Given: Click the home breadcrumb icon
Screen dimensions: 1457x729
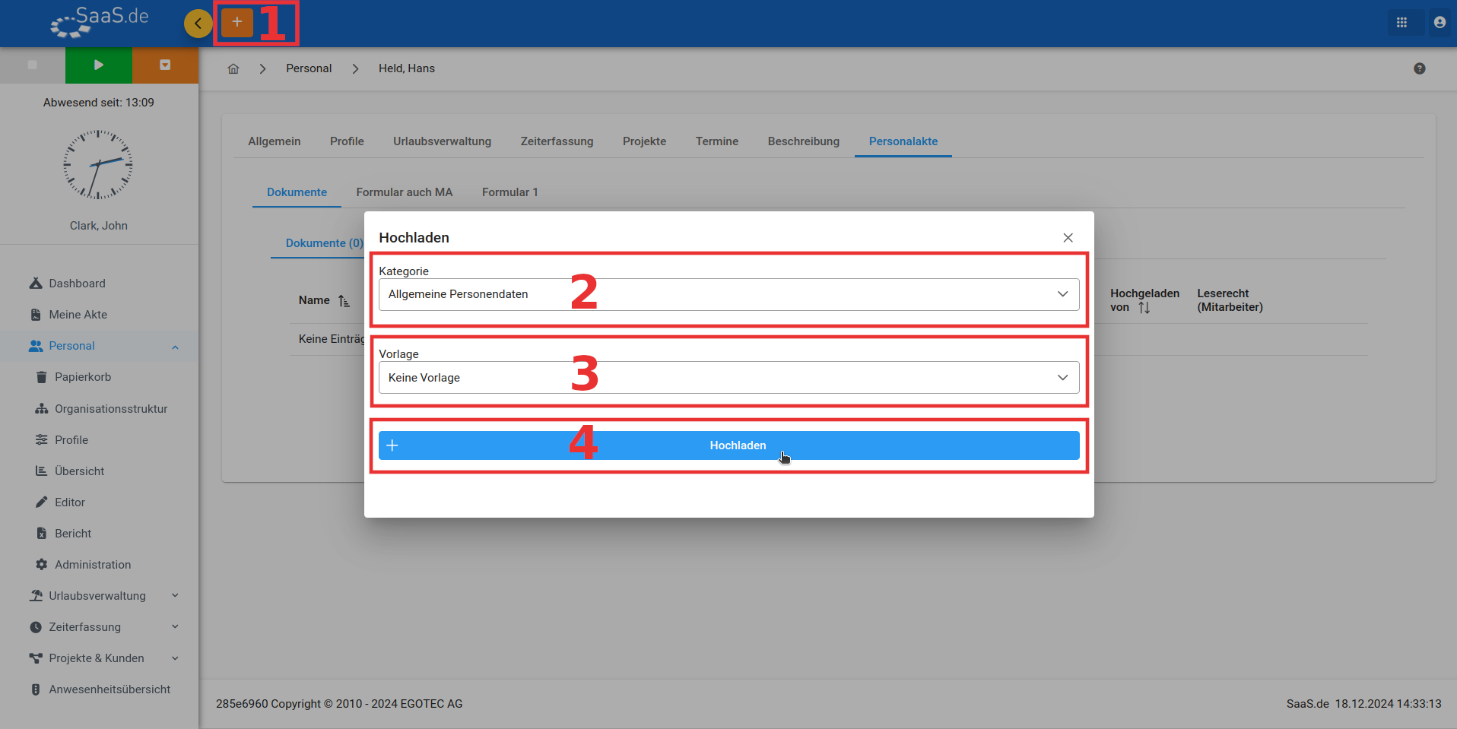Looking at the screenshot, I should coord(233,68).
